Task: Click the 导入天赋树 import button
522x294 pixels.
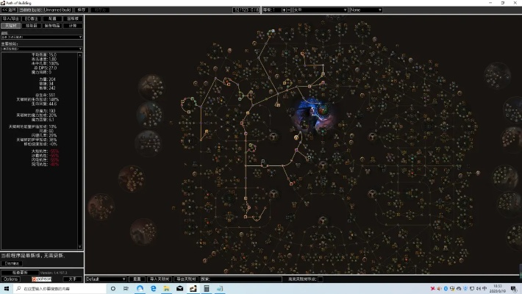Action: click(159, 279)
